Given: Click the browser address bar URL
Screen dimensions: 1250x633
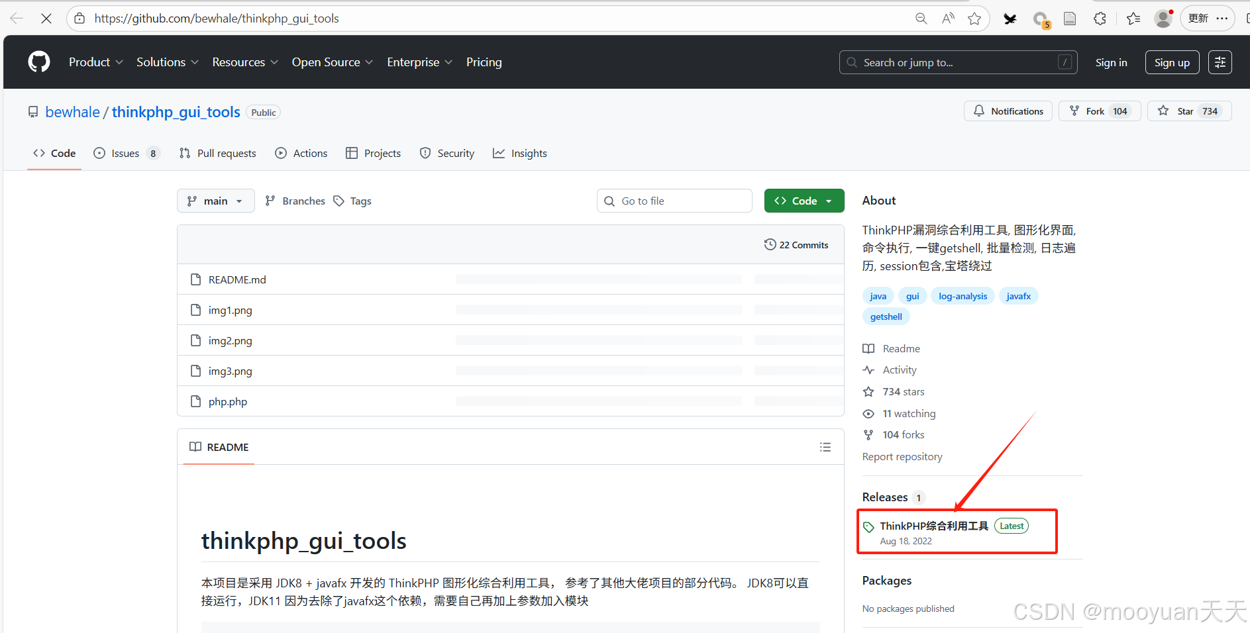Looking at the screenshot, I should tap(217, 19).
